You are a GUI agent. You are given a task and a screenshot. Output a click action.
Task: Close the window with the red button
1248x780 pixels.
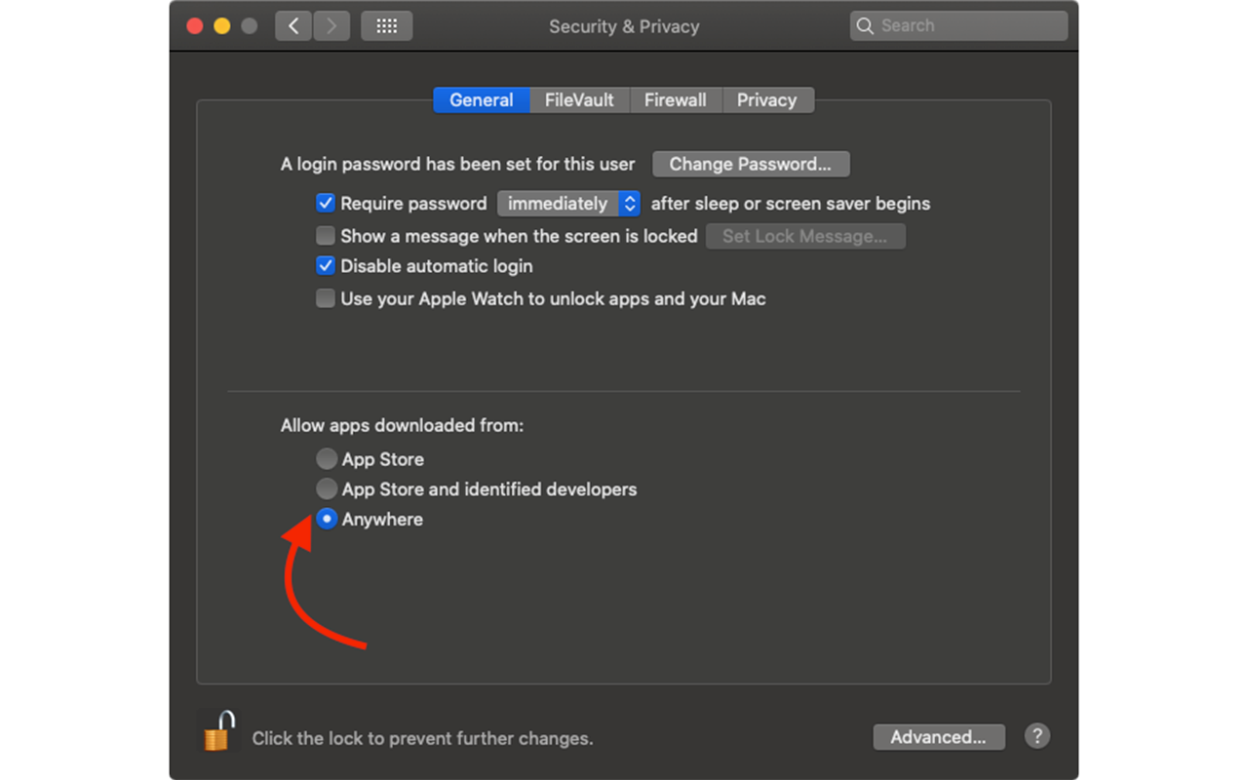pyautogui.click(x=195, y=26)
